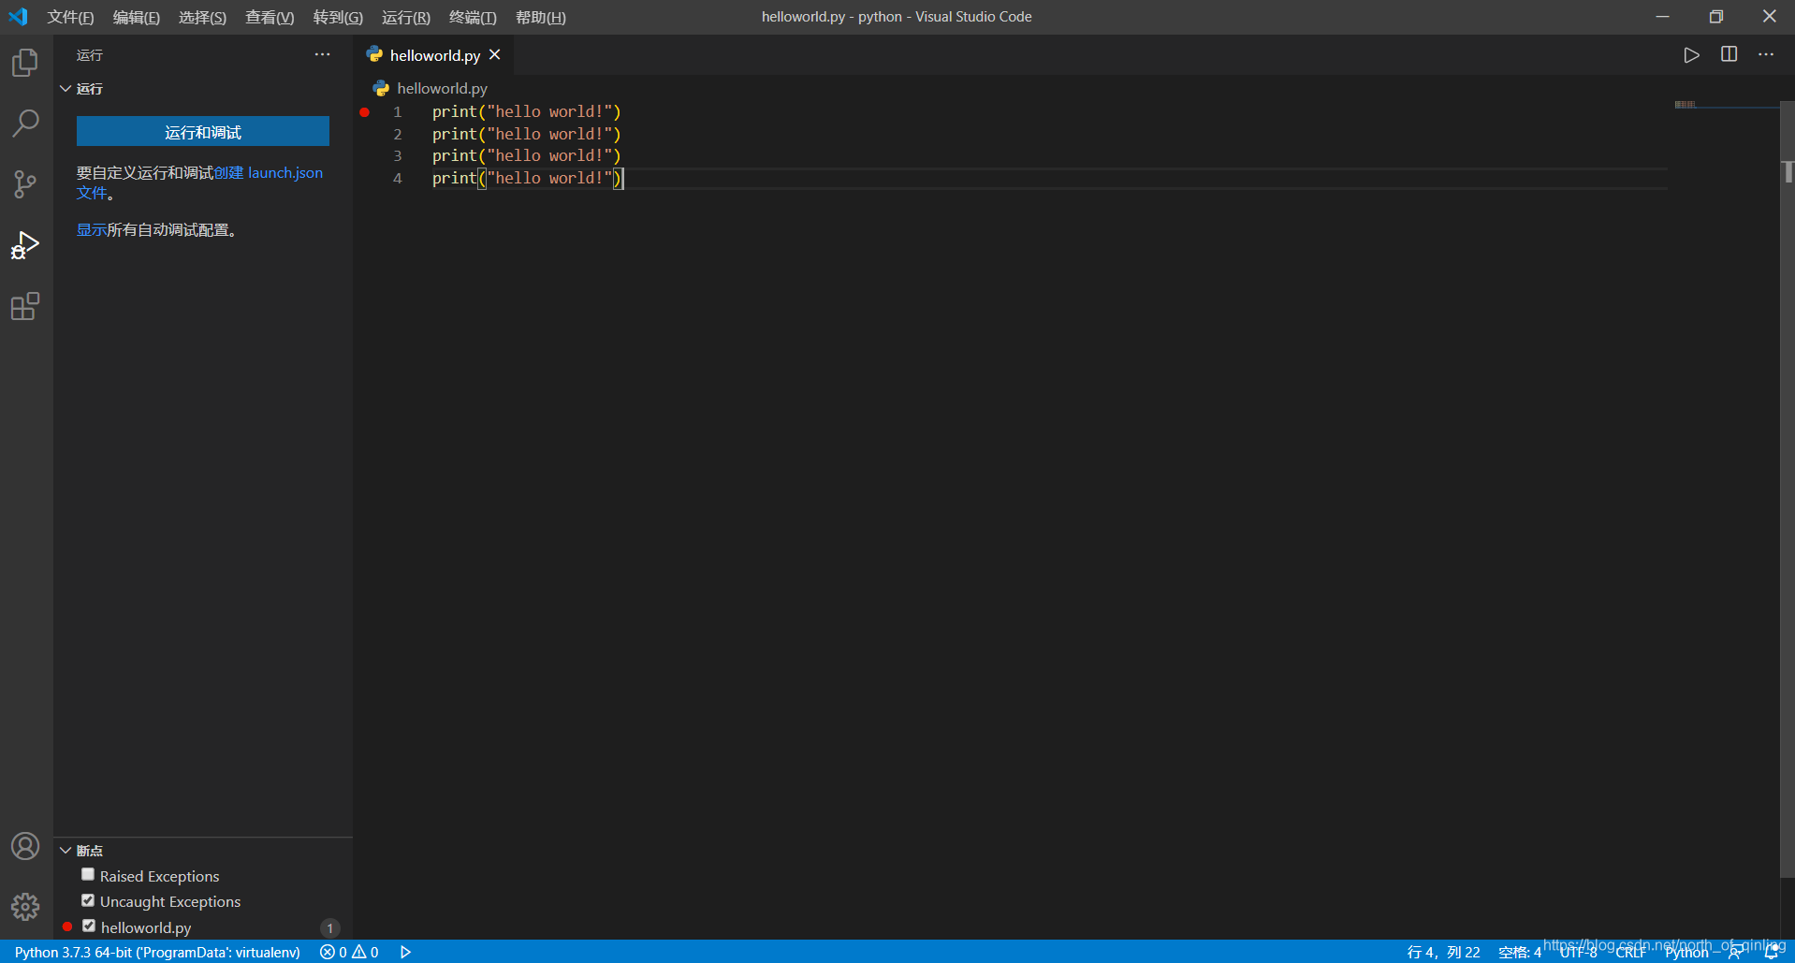Viewport: 1795px width, 963px height.
Task: Click the 运行和调试 button
Action: coord(203,132)
